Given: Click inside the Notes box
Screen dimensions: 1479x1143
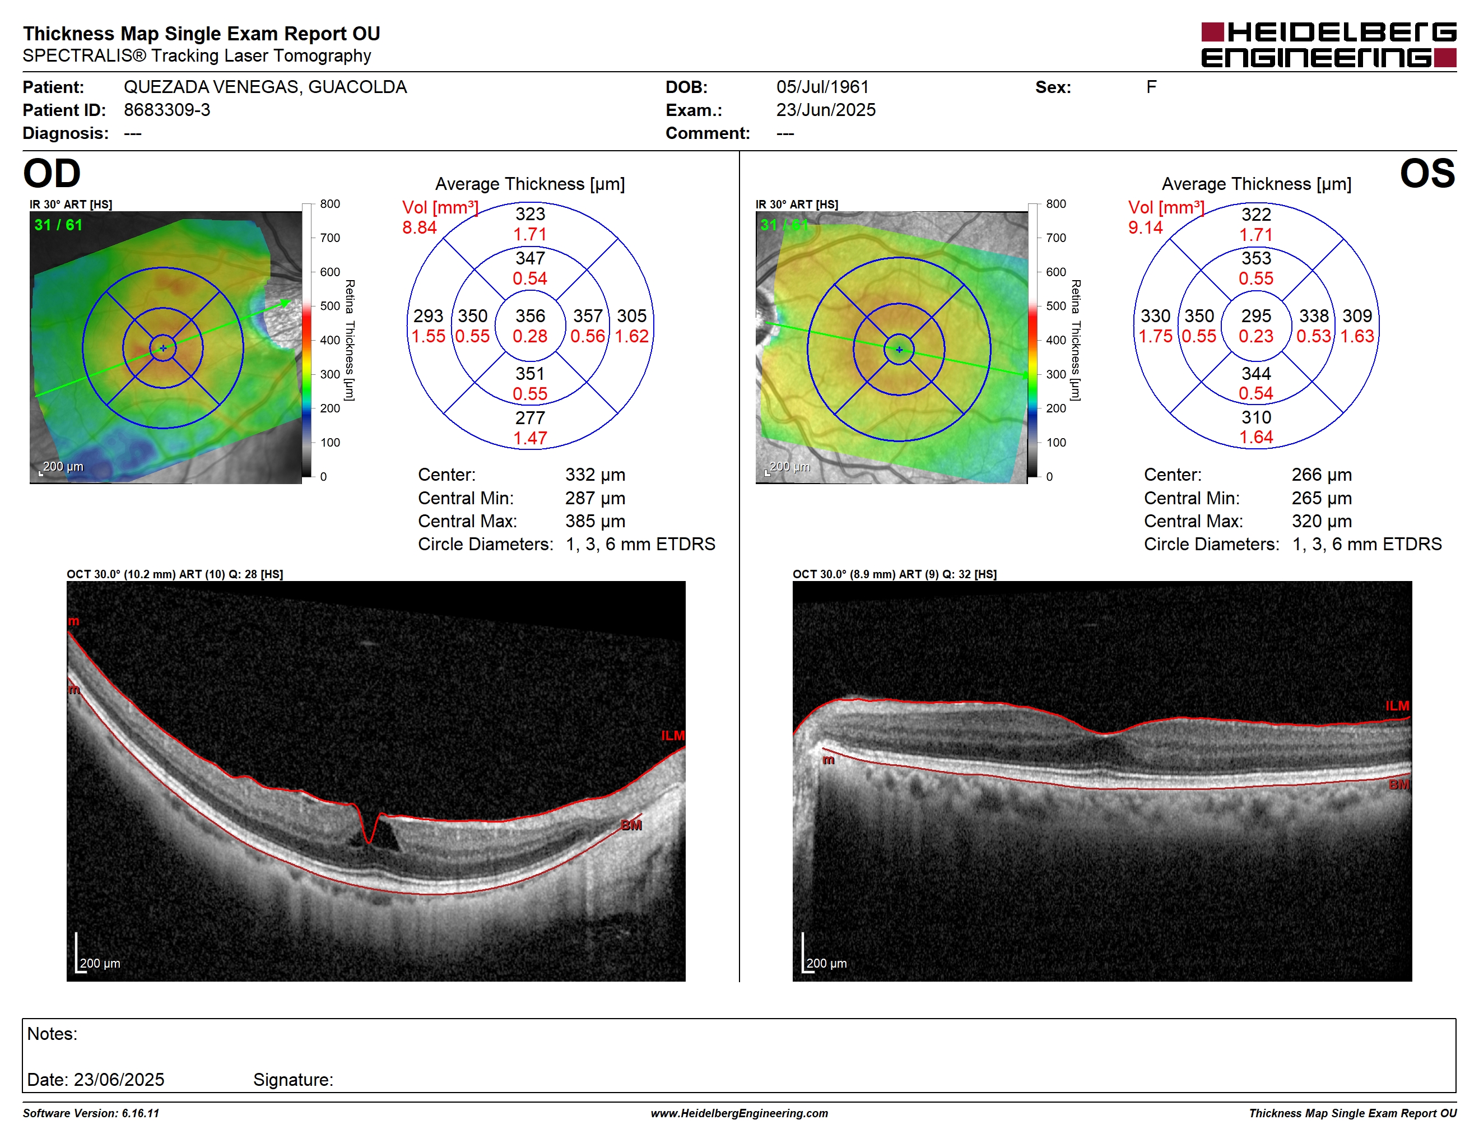Looking at the screenshot, I should click(x=739, y=1055).
